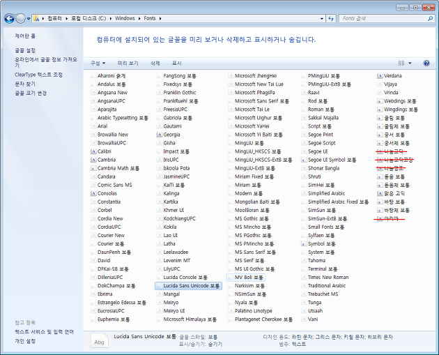Click the search magnifier icon
The height and width of the screenshot is (355, 439).
(430, 19)
